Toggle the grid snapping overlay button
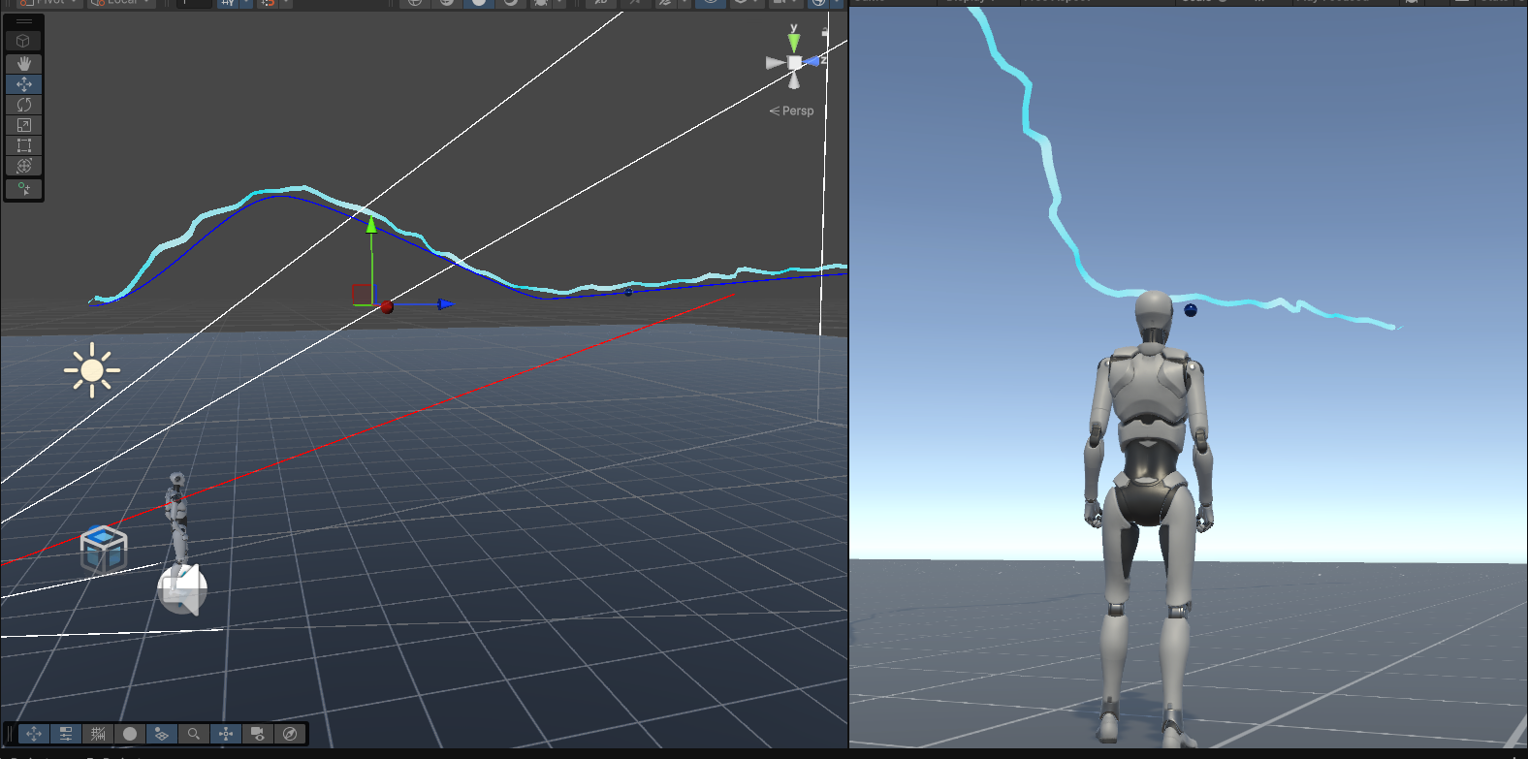Image resolution: width=1528 pixels, height=759 pixels. [98, 734]
